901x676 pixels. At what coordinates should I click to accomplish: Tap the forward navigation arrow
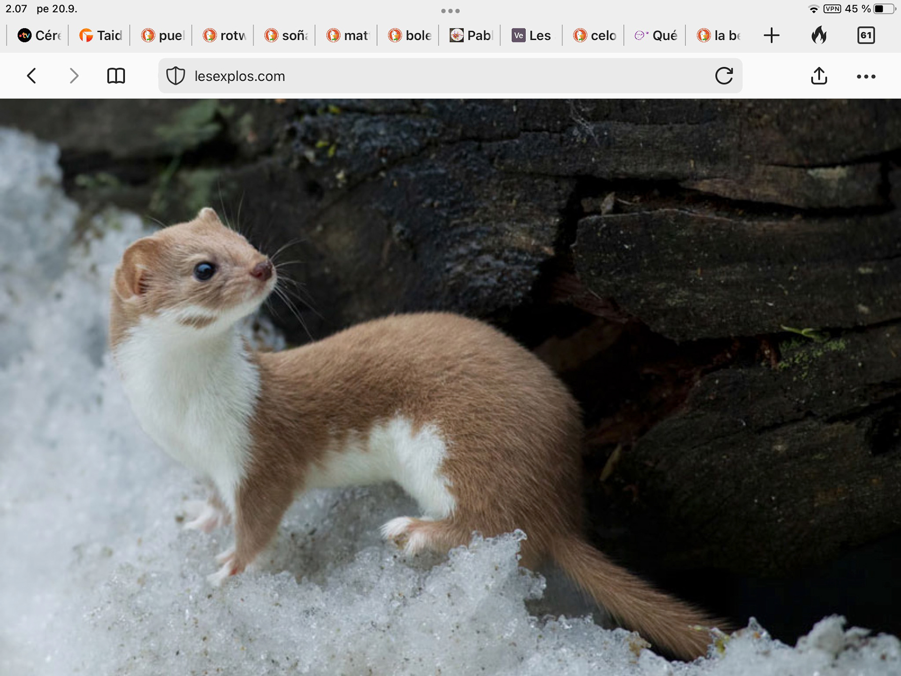(x=74, y=76)
